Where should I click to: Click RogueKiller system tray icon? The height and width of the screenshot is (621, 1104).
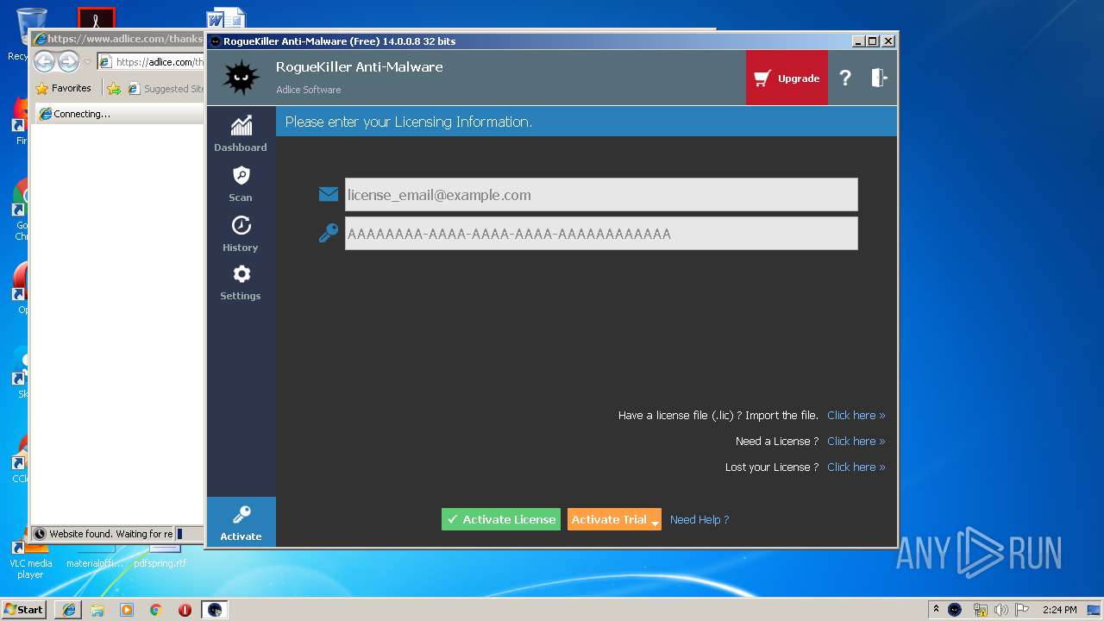pos(955,609)
